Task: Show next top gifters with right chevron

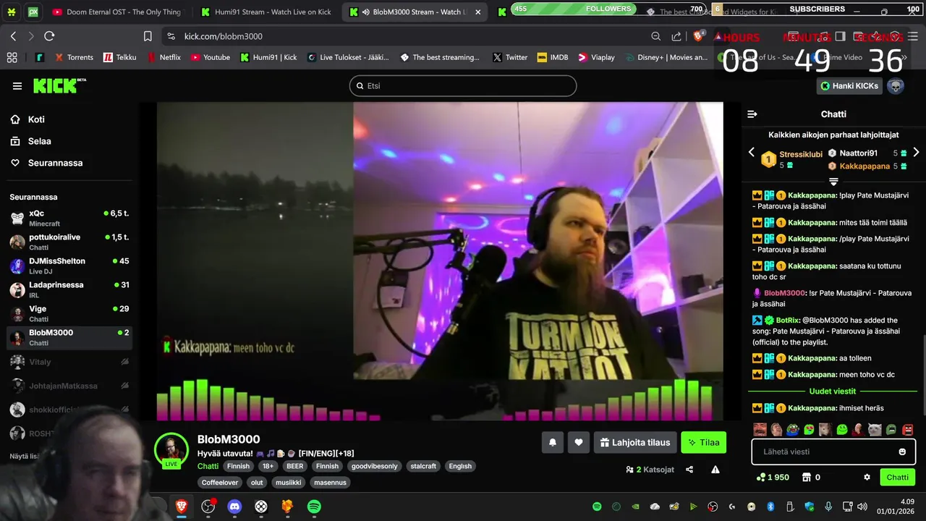Action: tap(916, 152)
